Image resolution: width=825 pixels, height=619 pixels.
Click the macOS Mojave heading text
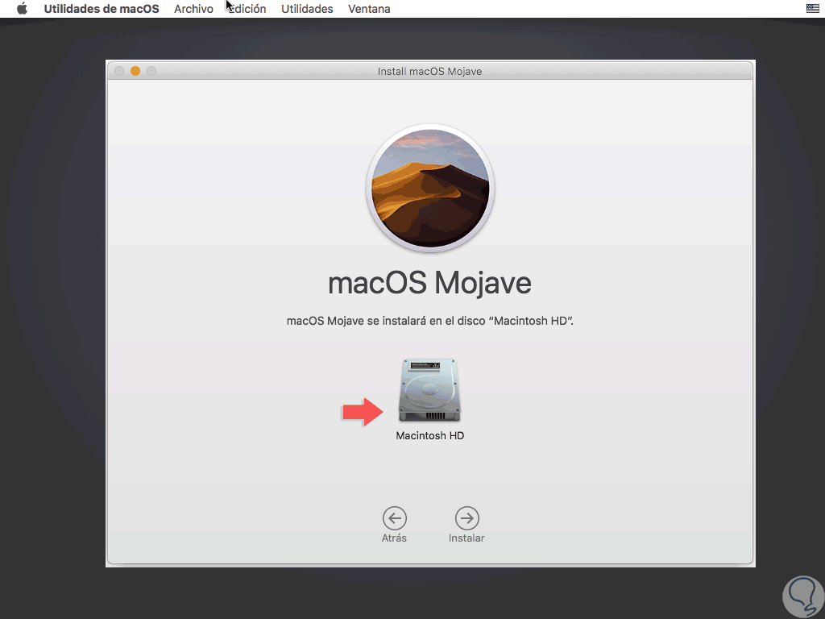click(429, 283)
